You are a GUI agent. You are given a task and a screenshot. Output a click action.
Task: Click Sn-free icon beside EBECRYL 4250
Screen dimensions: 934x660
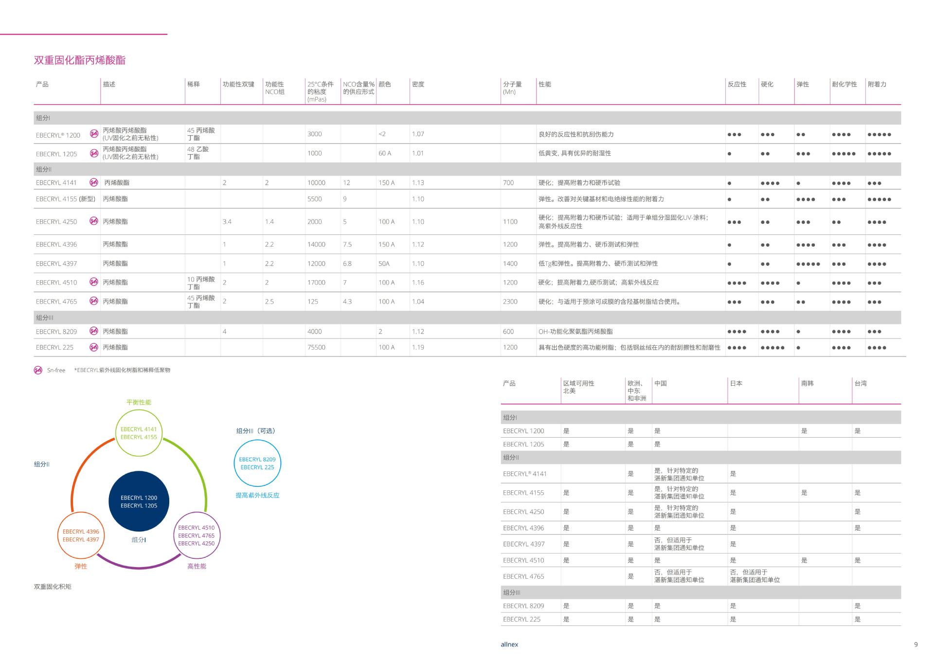[94, 221]
